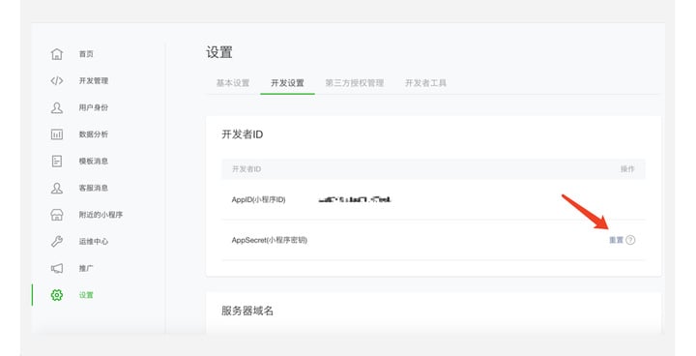Click the 重置 link for AppSecret
696x356 pixels.
[x=616, y=240]
